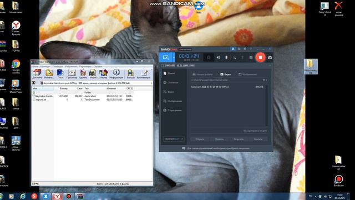The image size is (355, 200).
Task: Sort WinRAR files by Размер column
Action: [61, 88]
